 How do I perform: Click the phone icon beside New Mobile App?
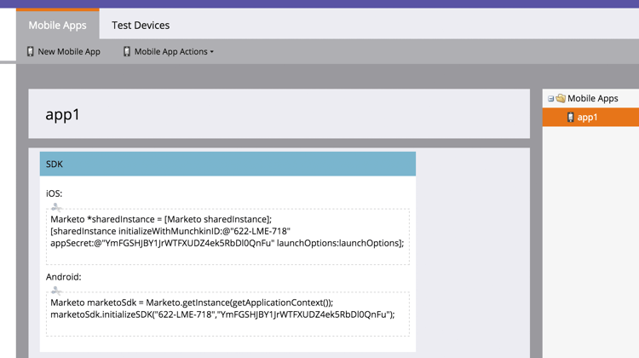point(30,51)
